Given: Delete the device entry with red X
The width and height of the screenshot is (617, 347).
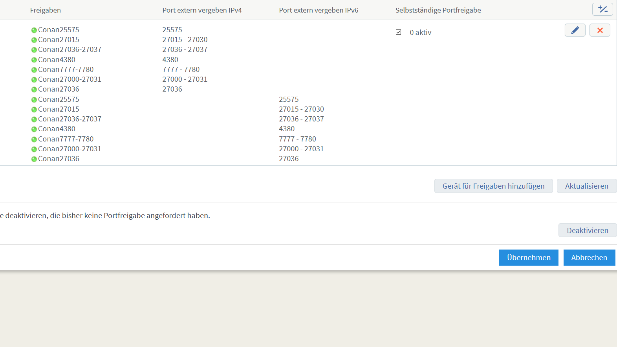Looking at the screenshot, I should coord(600,30).
